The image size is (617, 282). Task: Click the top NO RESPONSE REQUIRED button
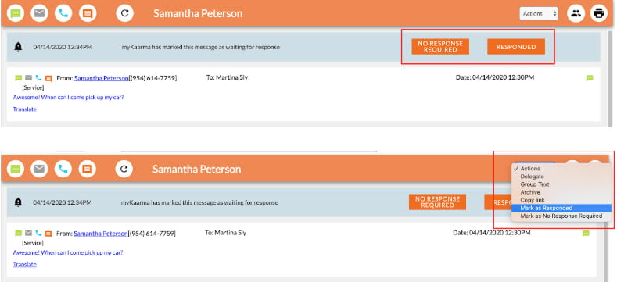(x=440, y=47)
